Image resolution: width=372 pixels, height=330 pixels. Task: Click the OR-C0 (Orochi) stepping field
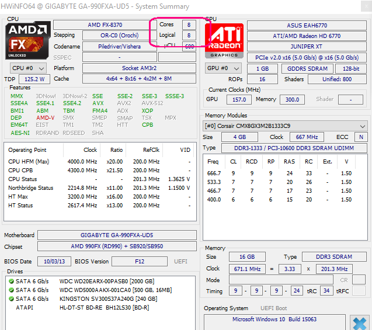tap(119, 36)
